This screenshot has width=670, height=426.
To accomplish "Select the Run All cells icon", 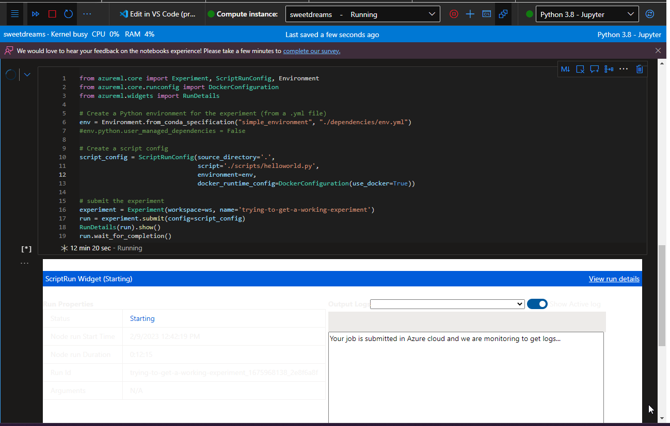I will coord(35,14).
